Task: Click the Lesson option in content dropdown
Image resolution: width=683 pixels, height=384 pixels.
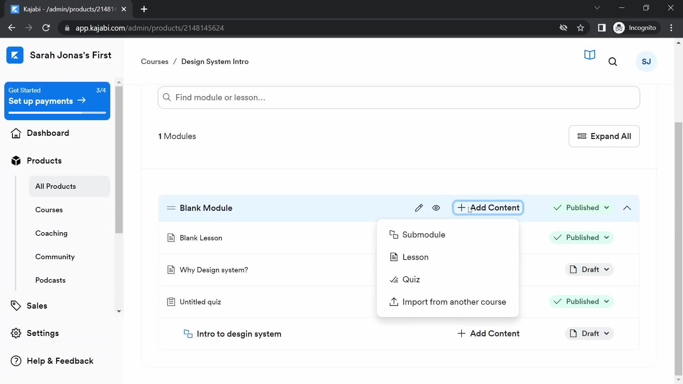Action: coord(415,256)
